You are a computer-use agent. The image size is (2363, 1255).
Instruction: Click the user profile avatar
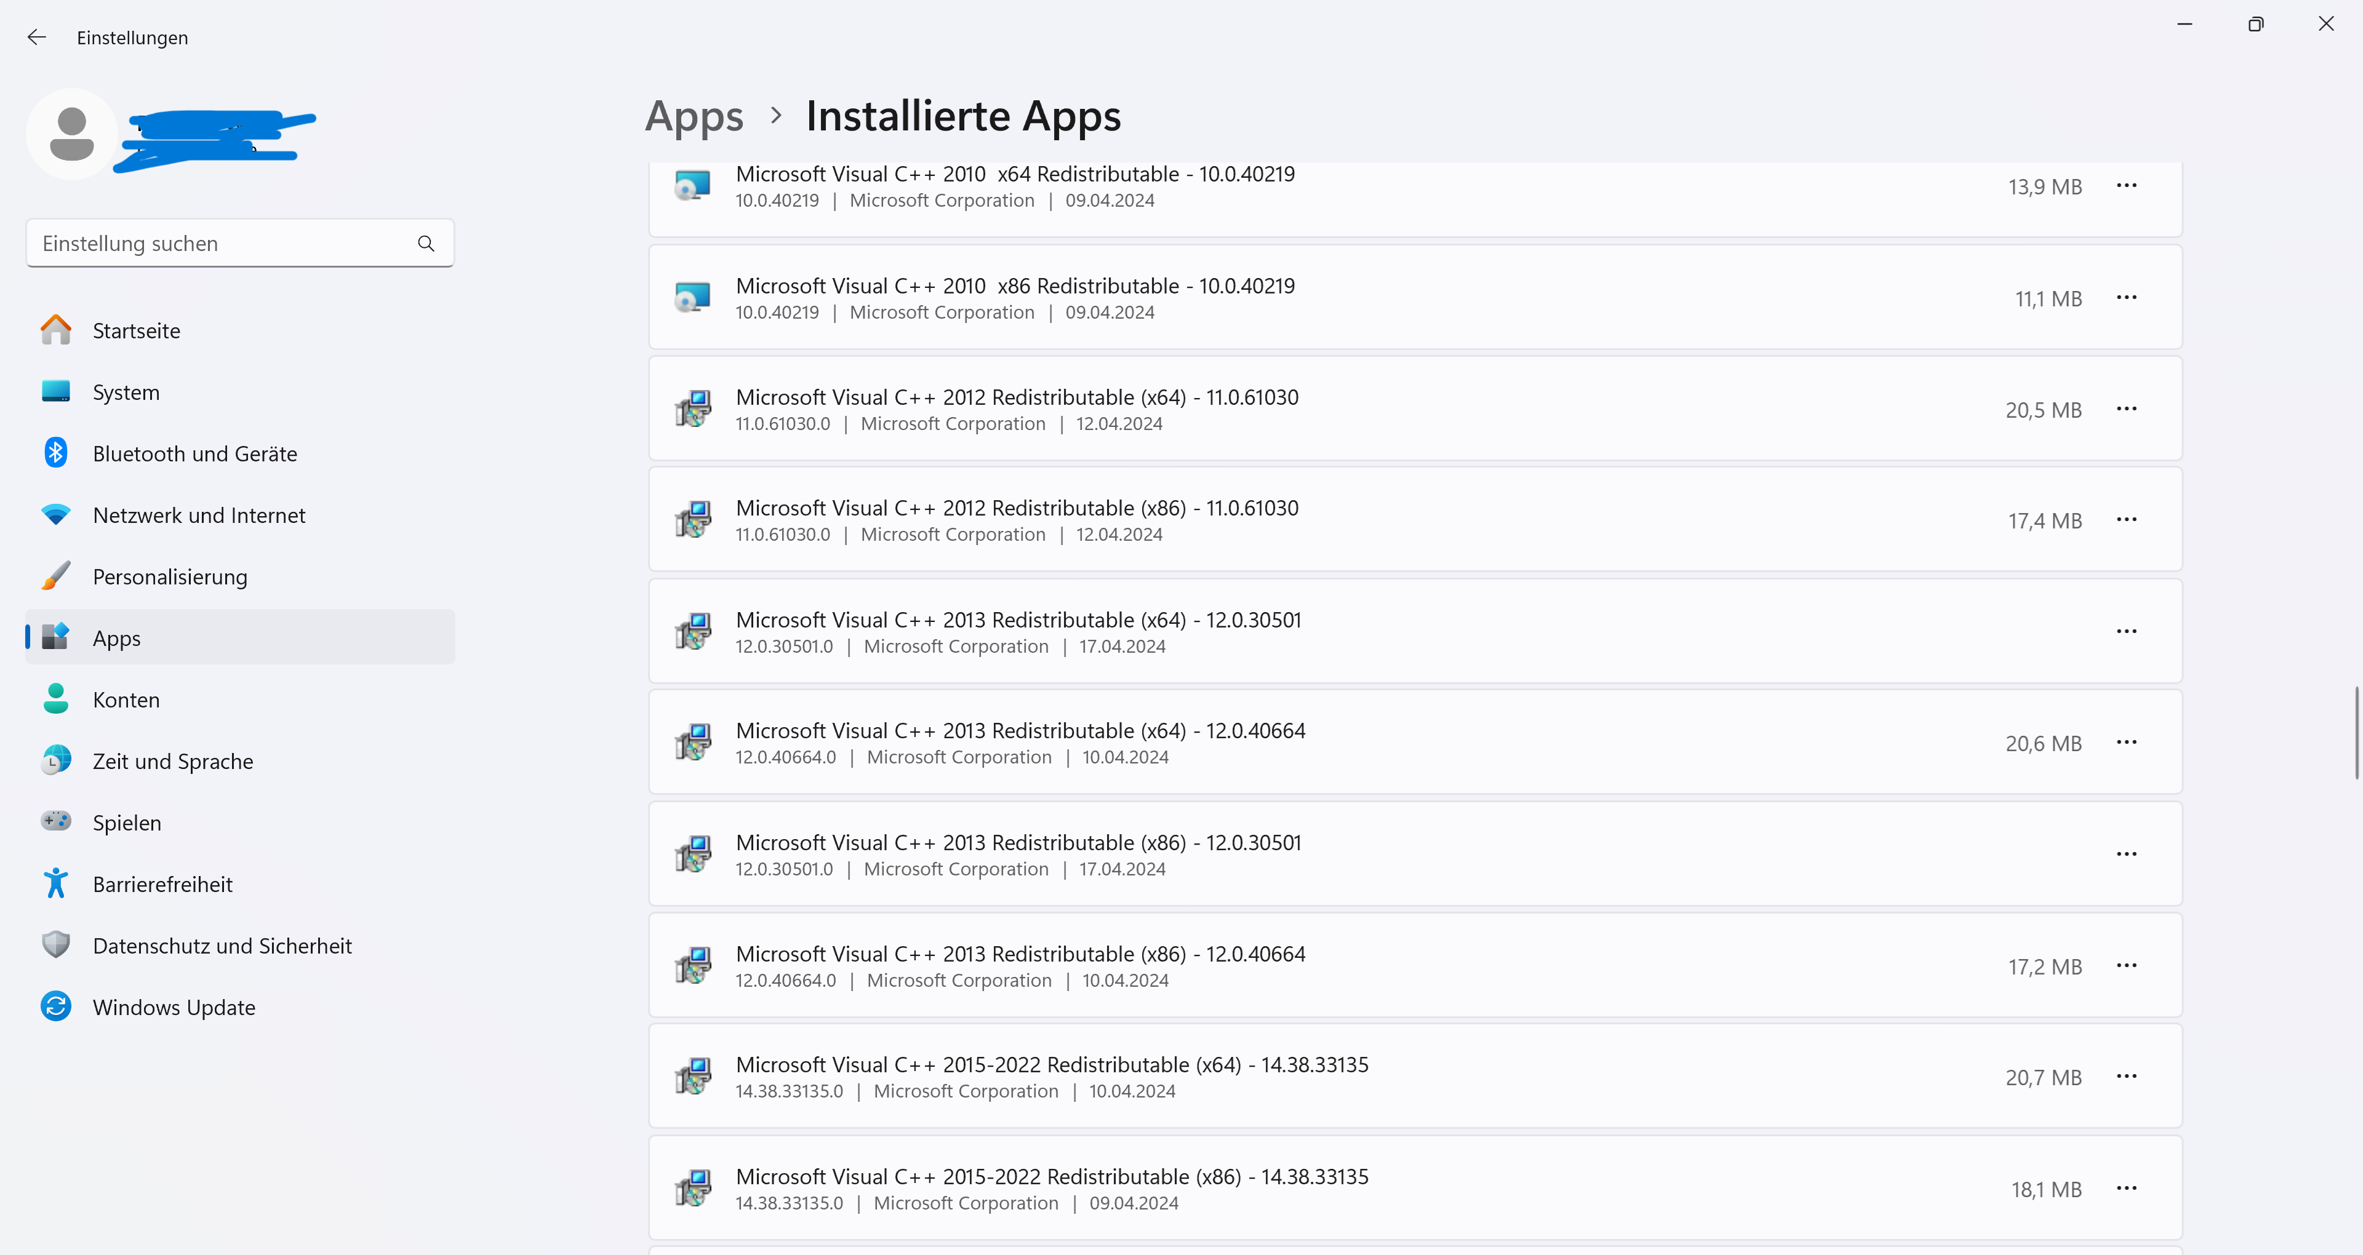(71, 134)
